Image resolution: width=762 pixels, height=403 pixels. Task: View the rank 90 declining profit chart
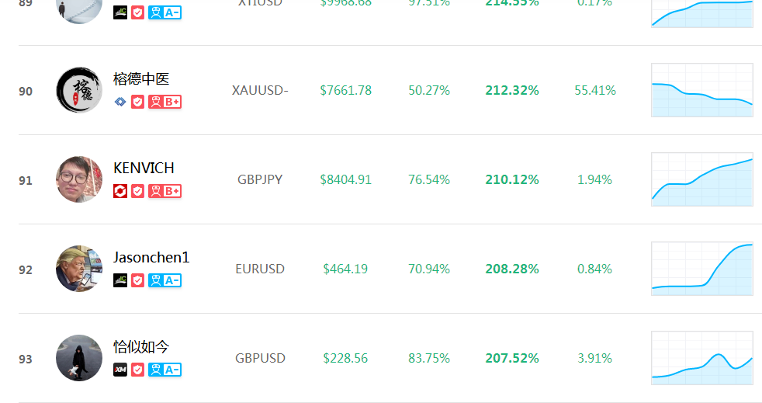point(702,90)
